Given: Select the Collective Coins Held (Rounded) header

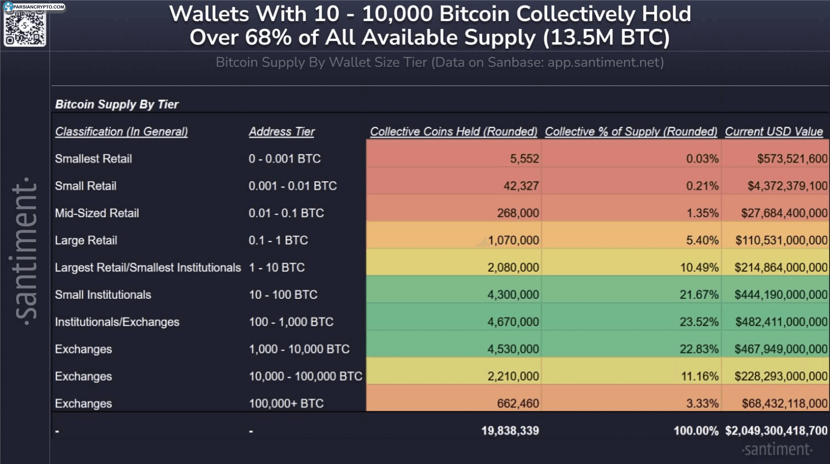Looking at the screenshot, I should 453,132.
